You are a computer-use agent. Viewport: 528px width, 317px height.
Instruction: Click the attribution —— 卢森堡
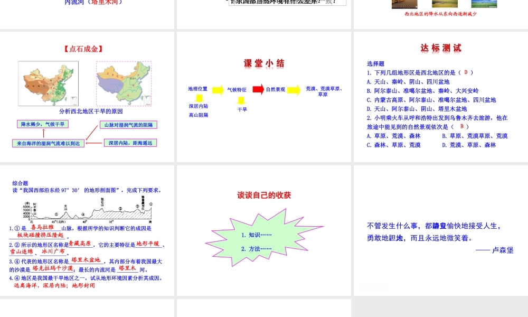point(494,250)
